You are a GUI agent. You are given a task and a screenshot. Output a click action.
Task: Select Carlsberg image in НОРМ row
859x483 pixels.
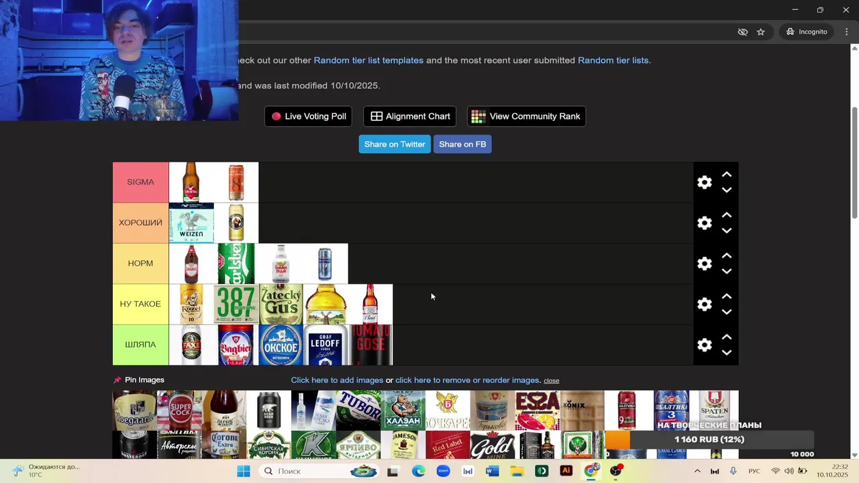tap(236, 264)
